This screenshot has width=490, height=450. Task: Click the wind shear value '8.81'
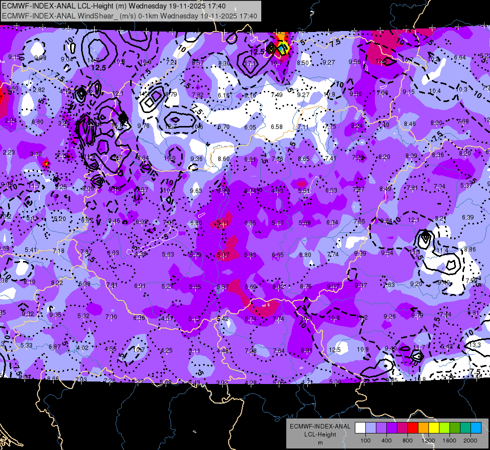pos(306,350)
